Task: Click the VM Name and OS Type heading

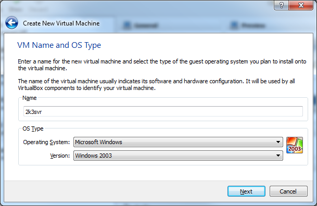Action: pos(59,45)
